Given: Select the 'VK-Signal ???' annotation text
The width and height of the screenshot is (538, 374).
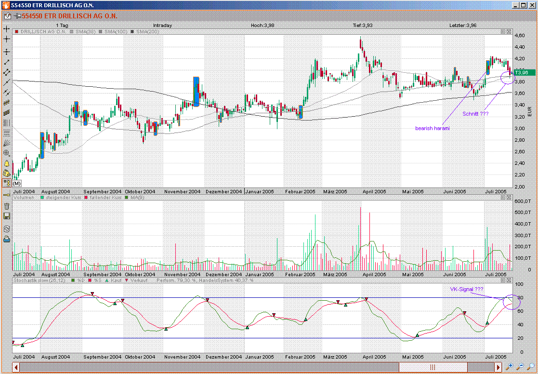Looking at the screenshot, I should pos(467,289).
